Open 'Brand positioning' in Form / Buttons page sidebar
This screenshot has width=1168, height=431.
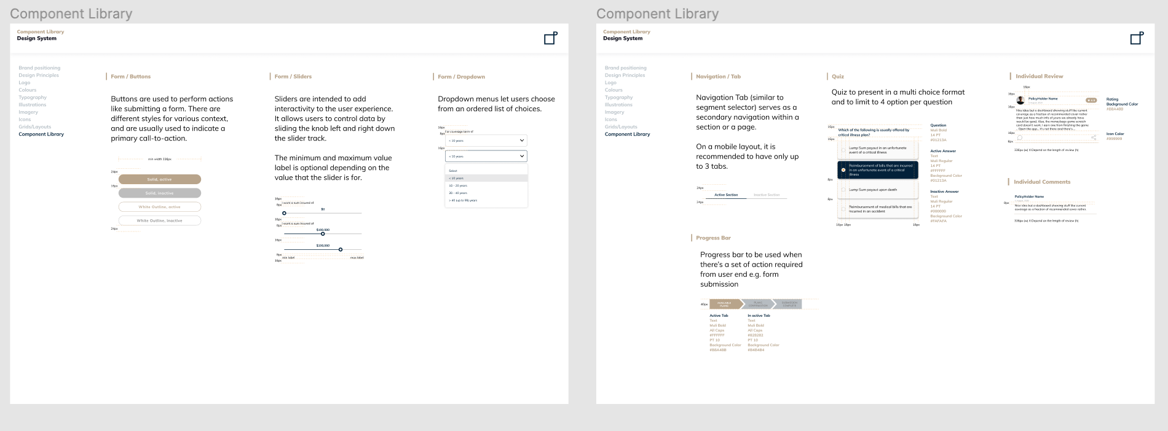(39, 68)
